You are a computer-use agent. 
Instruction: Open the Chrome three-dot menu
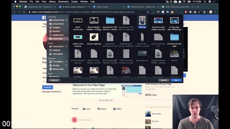(x=215, y=12)
